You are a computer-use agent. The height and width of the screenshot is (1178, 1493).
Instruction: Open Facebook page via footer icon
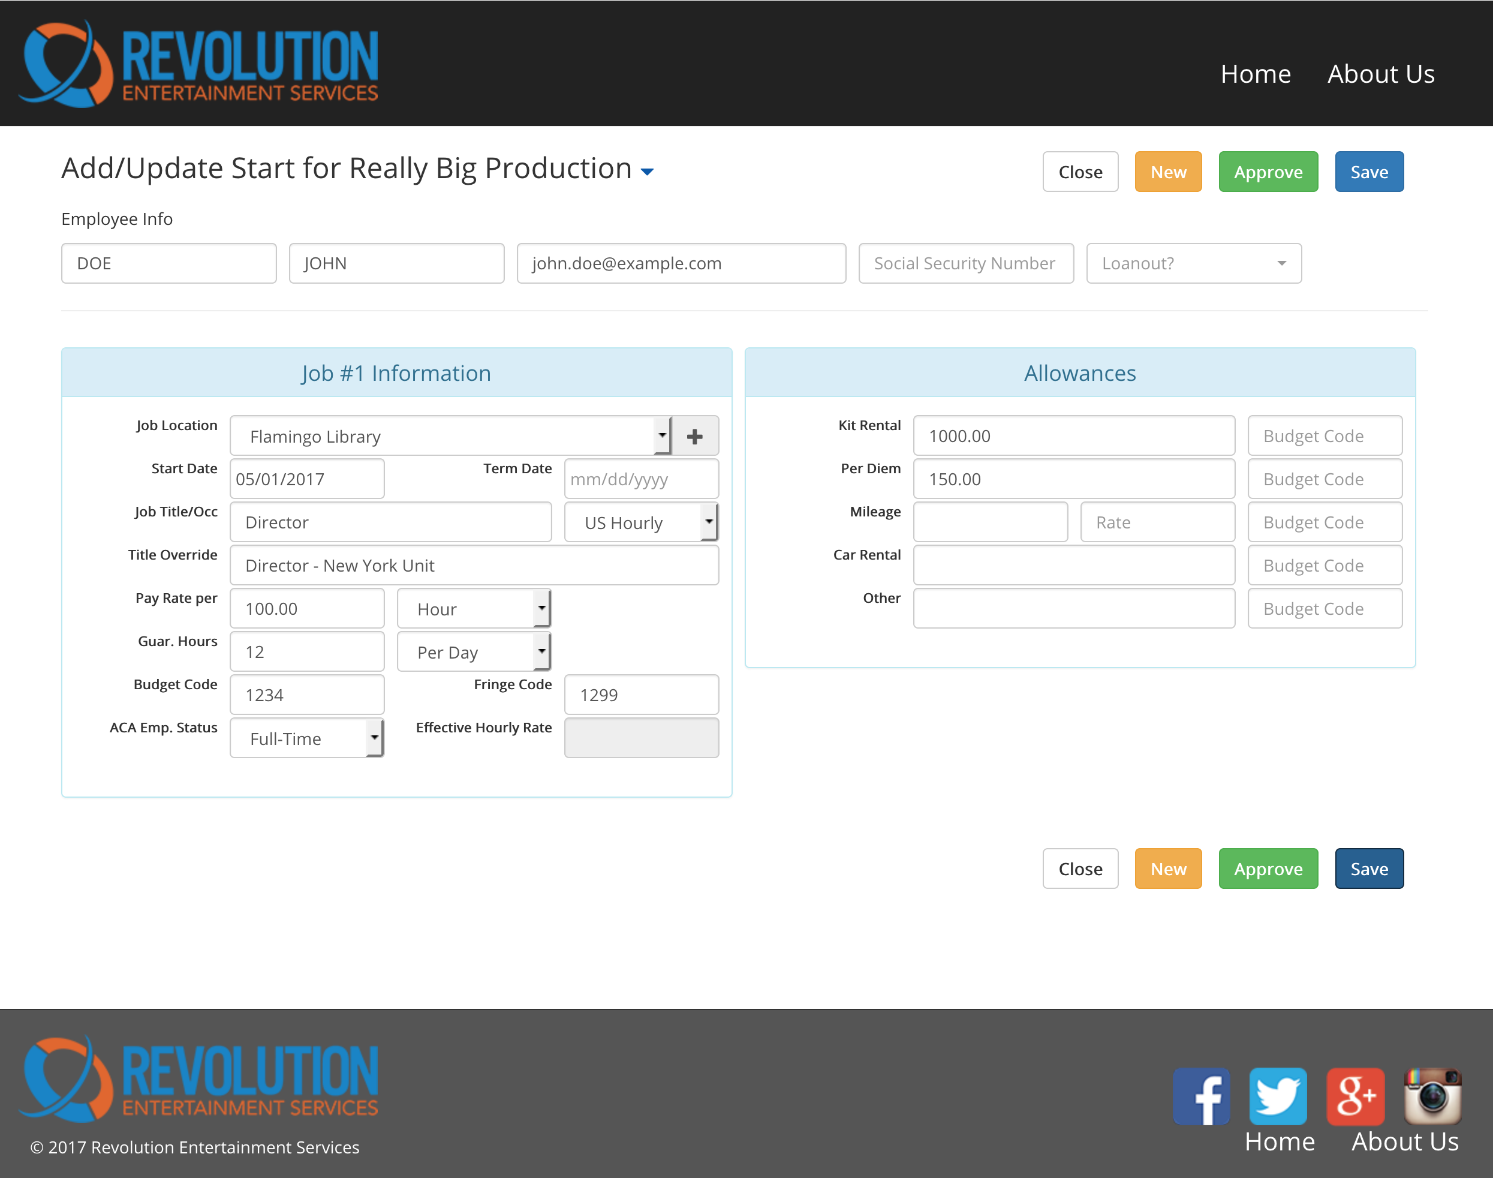point(1202,1096)
